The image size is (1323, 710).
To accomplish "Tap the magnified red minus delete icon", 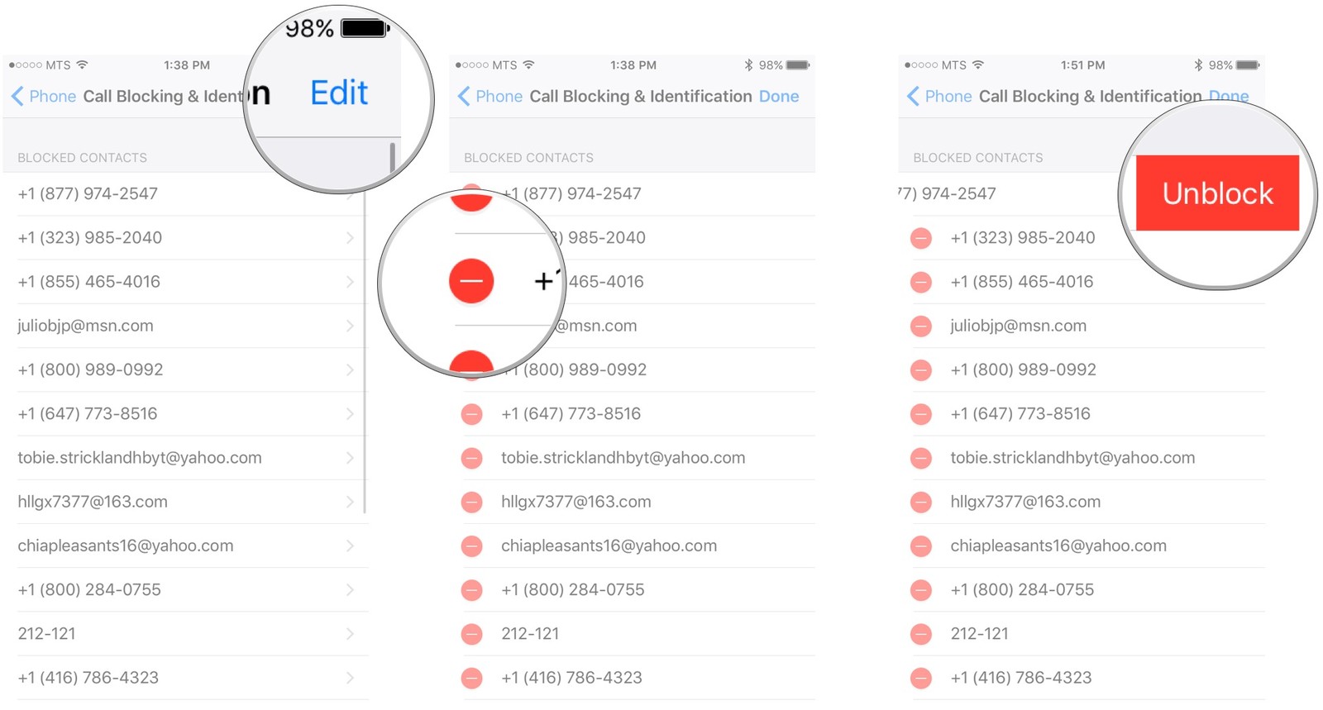I will click(471, 281).
